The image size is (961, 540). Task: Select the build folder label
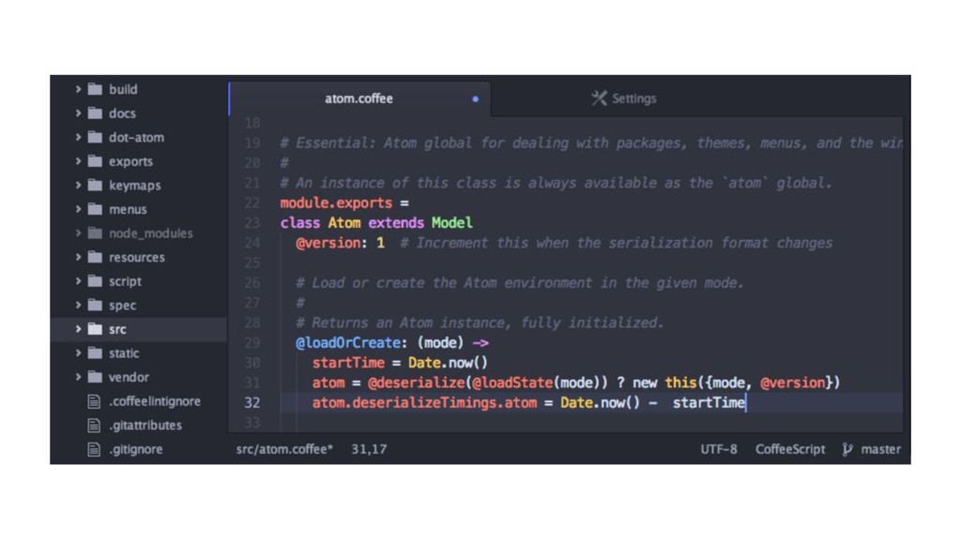click(123, 89)
